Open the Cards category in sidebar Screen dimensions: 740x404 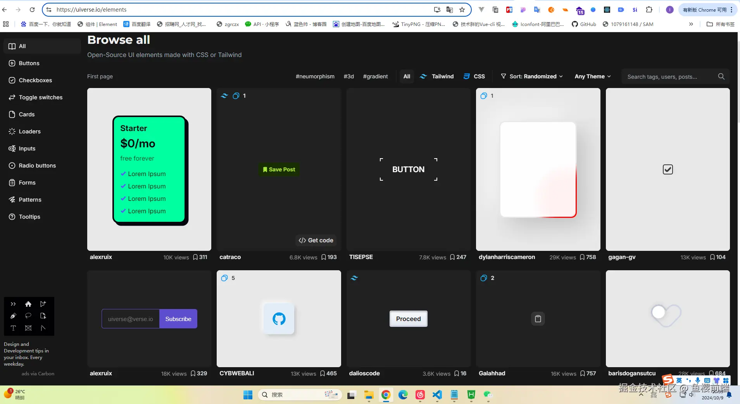[22, 114]
